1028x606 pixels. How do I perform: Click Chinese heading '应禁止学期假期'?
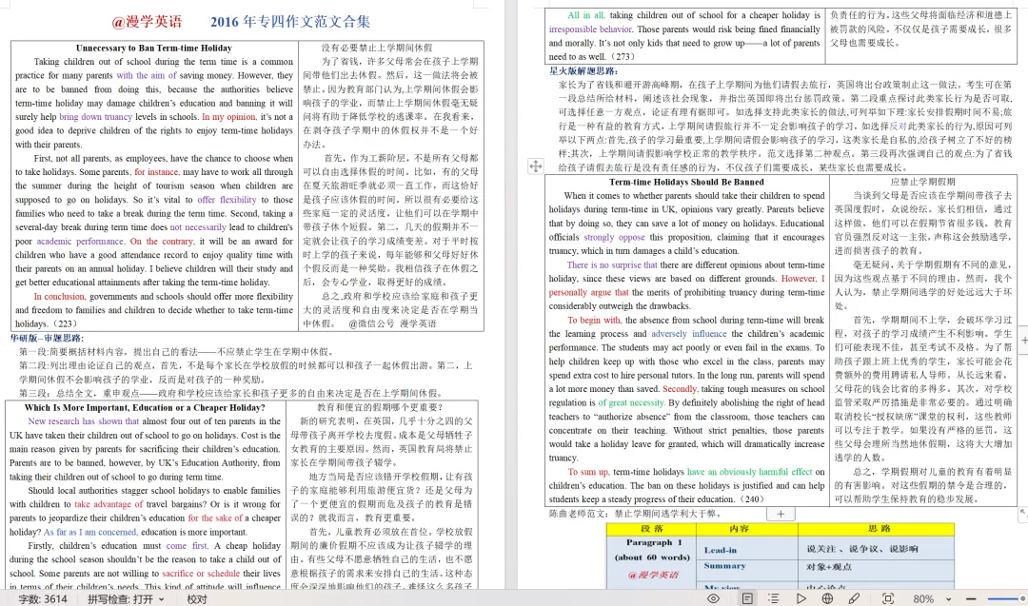click(x=922, y=182)
